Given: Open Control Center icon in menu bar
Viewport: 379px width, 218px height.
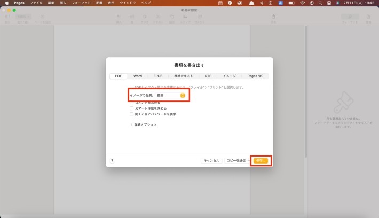Looking at the screenshot, I should (329, 3).
